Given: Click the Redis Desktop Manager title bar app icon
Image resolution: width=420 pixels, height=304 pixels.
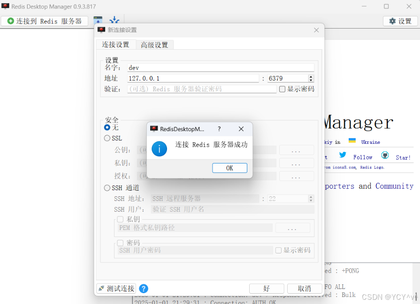Looking at the screenshot, I should click(x=5, y=6).
